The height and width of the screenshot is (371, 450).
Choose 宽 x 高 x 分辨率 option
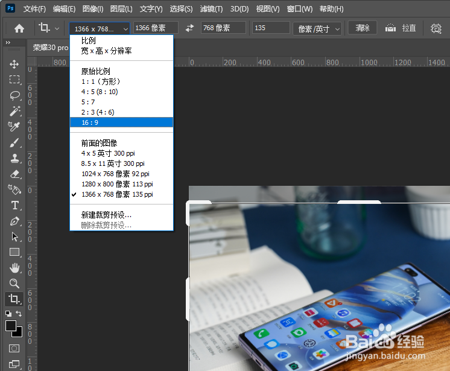click(x=121, y=51)
